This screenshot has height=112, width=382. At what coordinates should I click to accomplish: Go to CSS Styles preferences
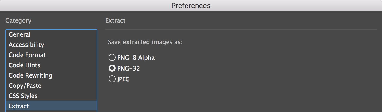coord(23,96)
